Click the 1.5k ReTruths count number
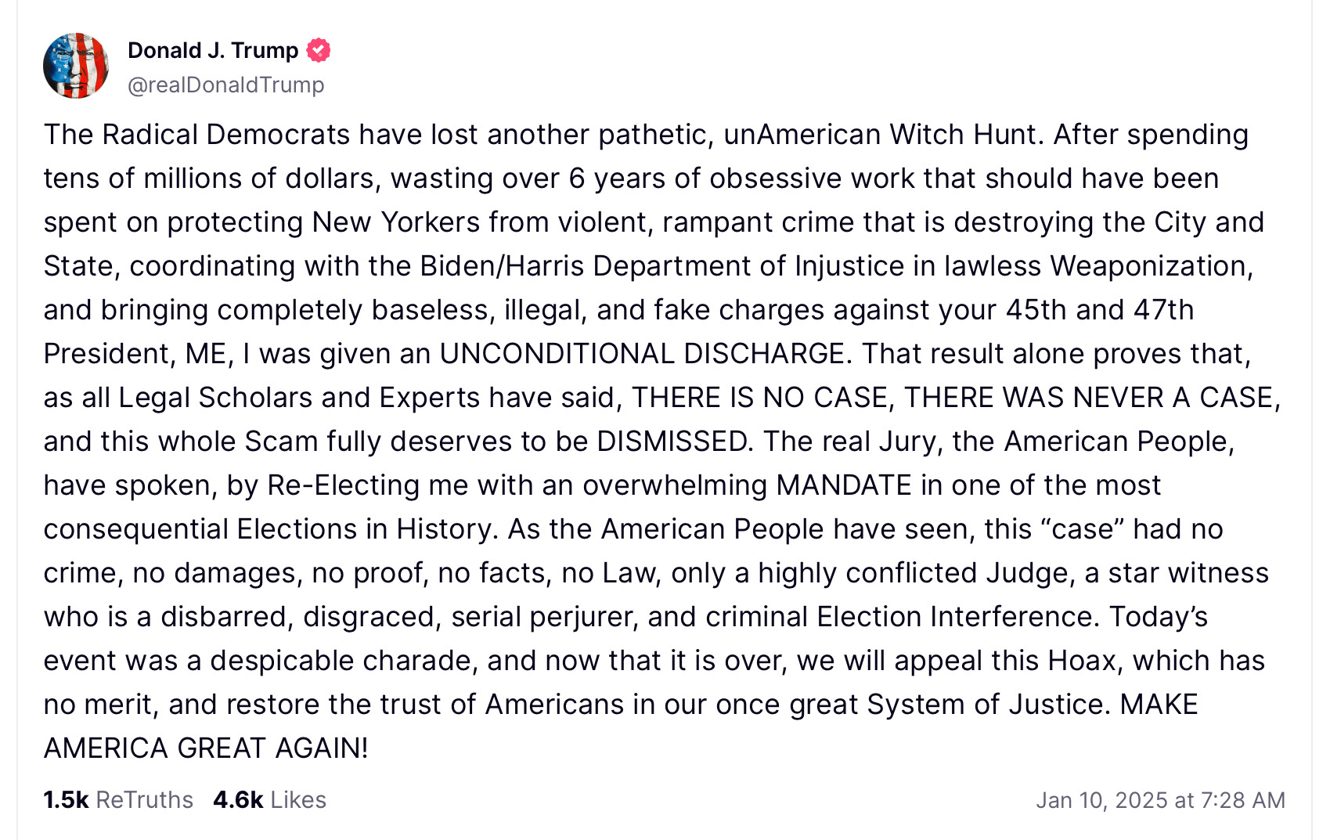This screenshot has height=840, width=1330. click(66, 799)
